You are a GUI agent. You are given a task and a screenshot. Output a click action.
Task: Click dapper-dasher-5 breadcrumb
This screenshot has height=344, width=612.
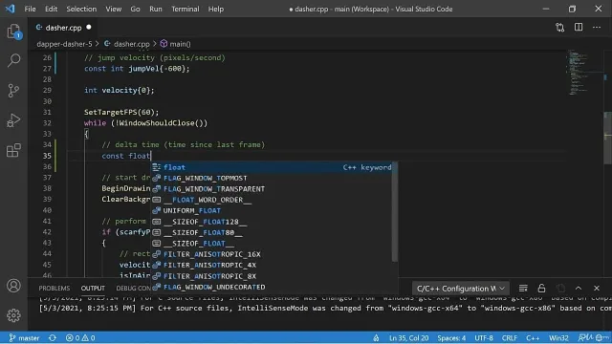(x=64, y=44)
